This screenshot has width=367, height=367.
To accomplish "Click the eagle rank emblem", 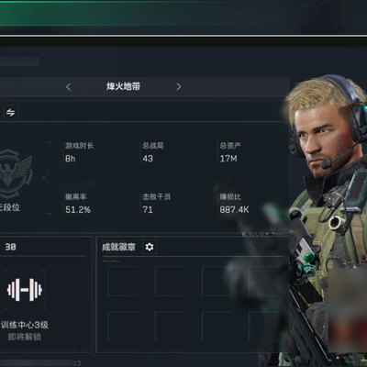I will [x=14, y=173].
